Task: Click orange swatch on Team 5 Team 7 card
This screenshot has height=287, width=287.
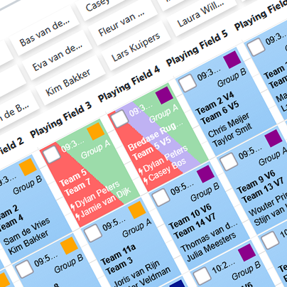Action: click(96, 131)
